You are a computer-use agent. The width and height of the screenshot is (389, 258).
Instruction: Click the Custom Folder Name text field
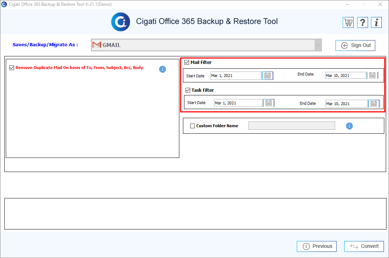click(291, 125)
